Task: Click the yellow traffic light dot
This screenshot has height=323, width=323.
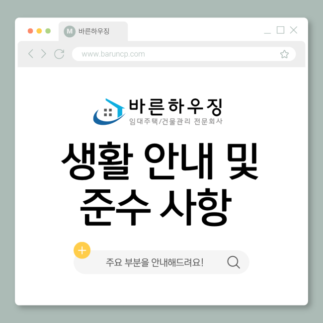Action: point(39,31)
